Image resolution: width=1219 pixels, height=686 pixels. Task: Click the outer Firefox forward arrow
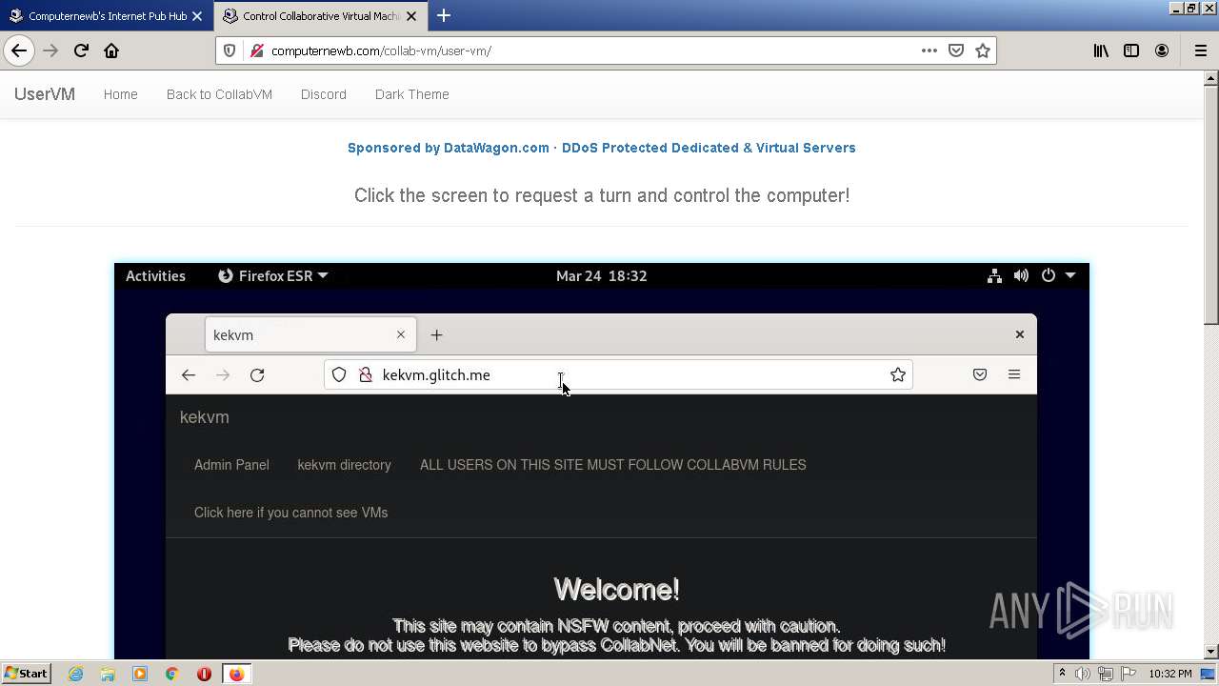50,50
